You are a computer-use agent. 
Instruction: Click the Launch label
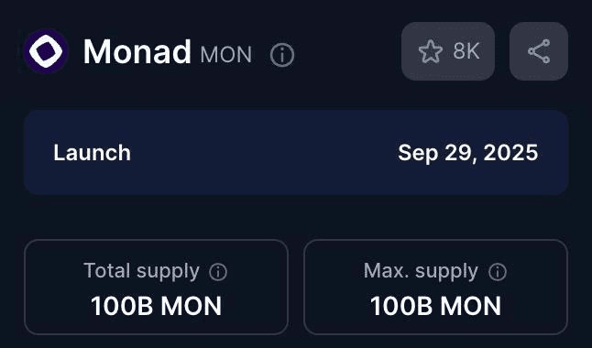point(92,153)
